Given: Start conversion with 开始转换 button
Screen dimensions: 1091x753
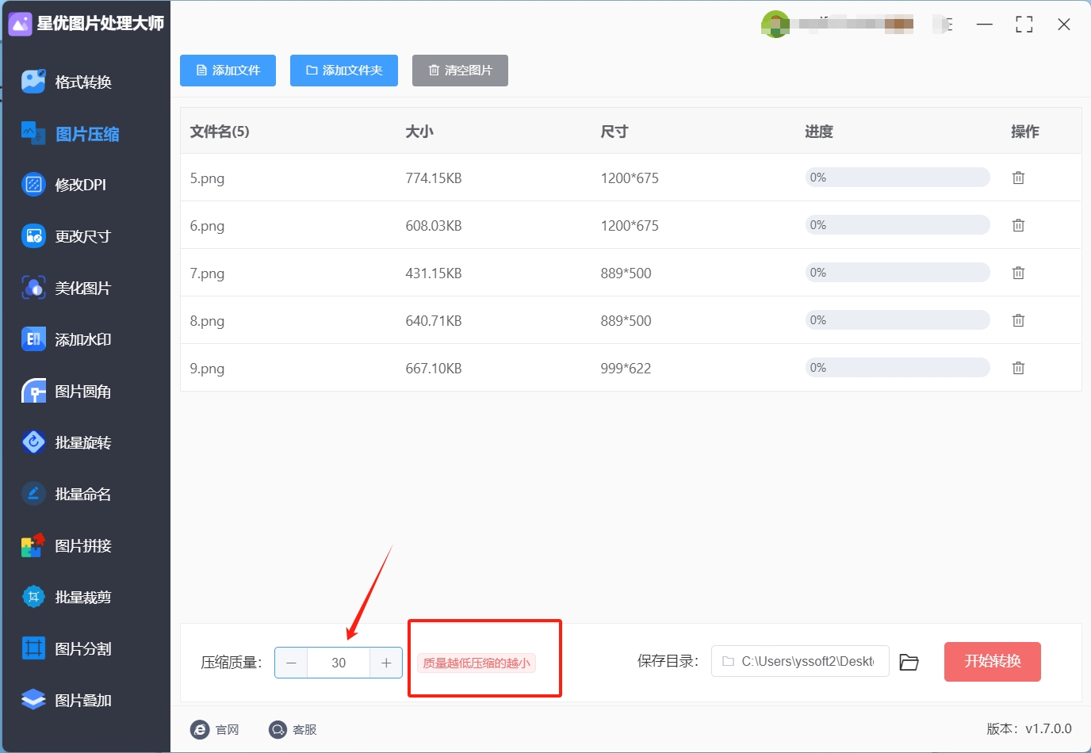Looking at the screenshot, I should tap(992, 662).
